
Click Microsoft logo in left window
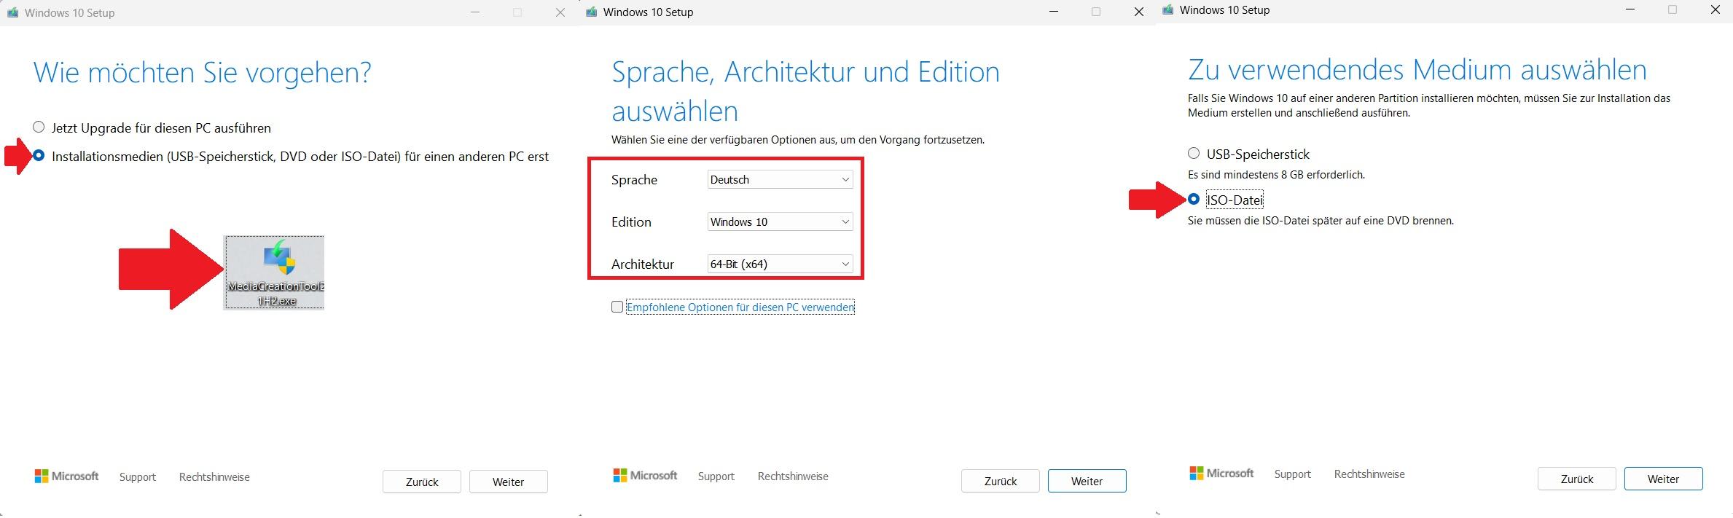(66, 476)
